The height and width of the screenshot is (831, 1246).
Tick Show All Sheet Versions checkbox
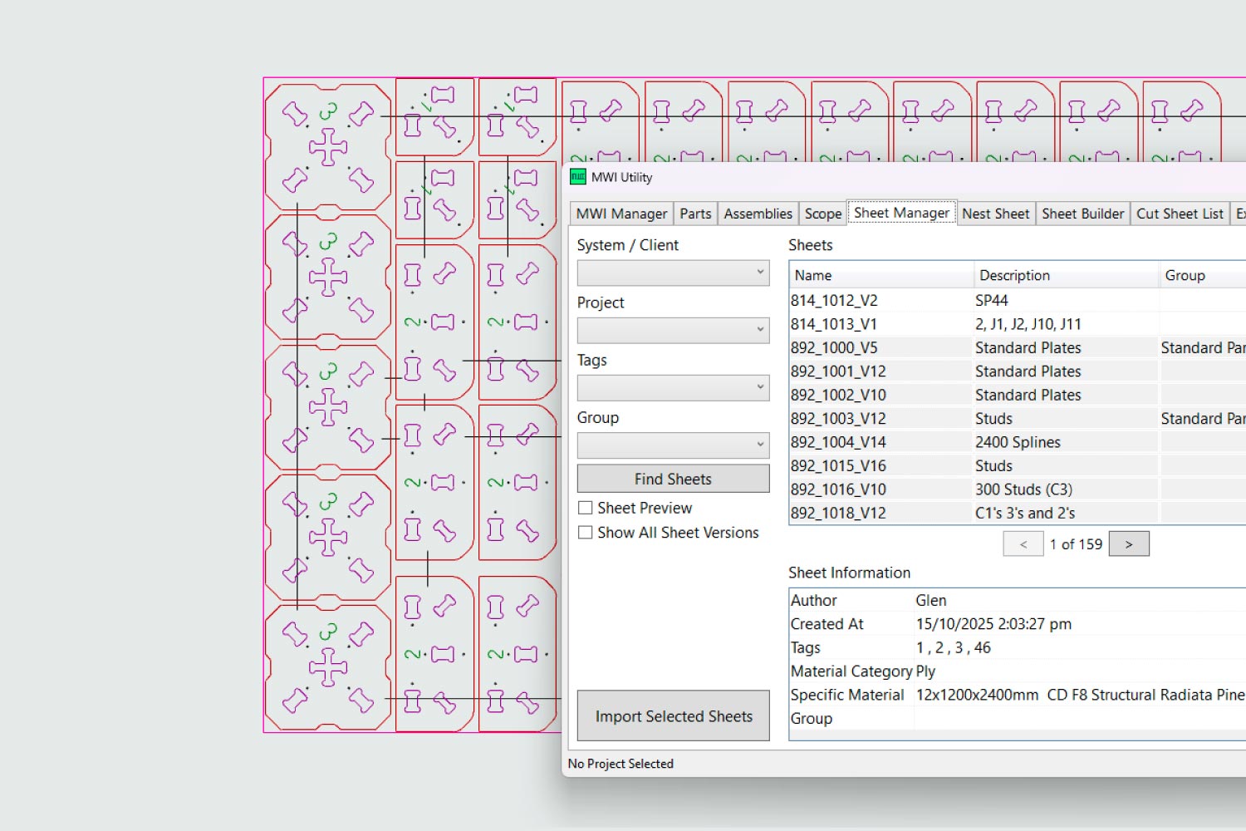coord(586,533)
